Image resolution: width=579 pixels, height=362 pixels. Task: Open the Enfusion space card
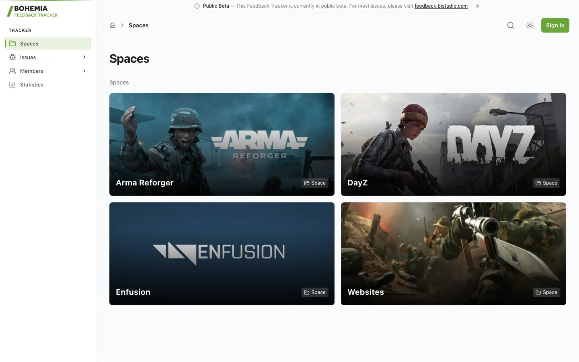tap(222, 254)
